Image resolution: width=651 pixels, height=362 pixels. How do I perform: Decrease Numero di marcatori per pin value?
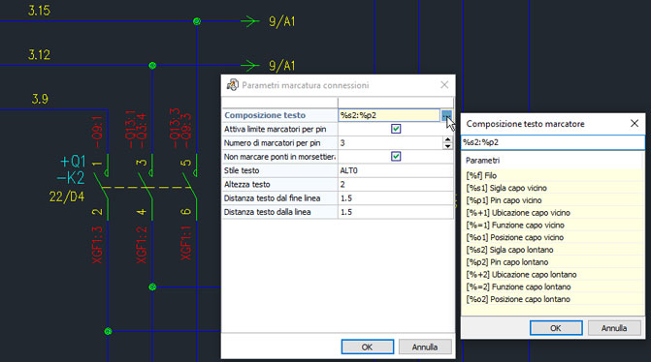[447, 146]
